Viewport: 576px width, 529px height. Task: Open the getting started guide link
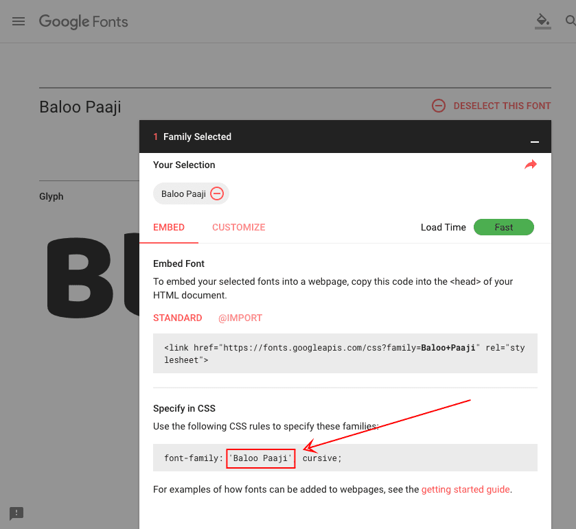click(465, 489)
